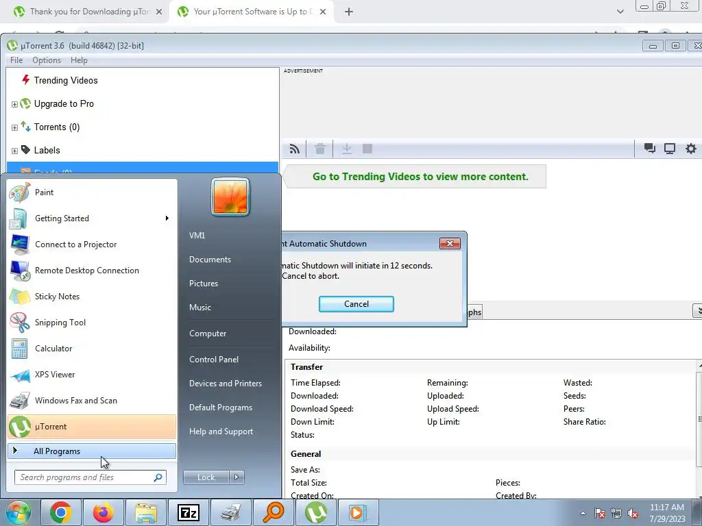Switch to Thank you for Downloading tab
The image size is (702, 526).
point(88,12)
